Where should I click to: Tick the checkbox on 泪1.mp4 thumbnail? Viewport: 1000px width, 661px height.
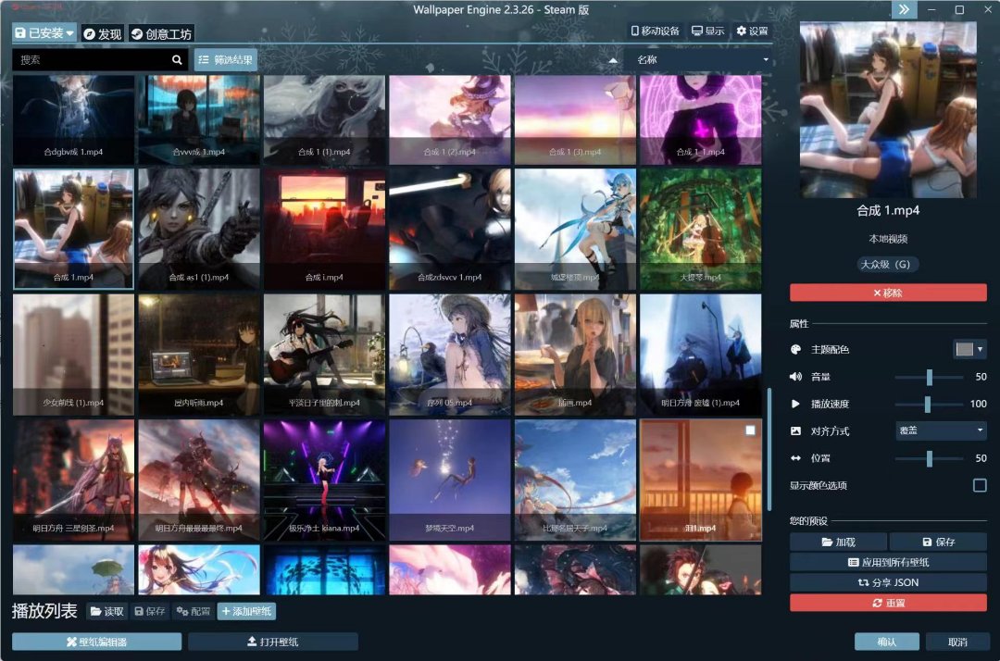click(x=750, y=430)
